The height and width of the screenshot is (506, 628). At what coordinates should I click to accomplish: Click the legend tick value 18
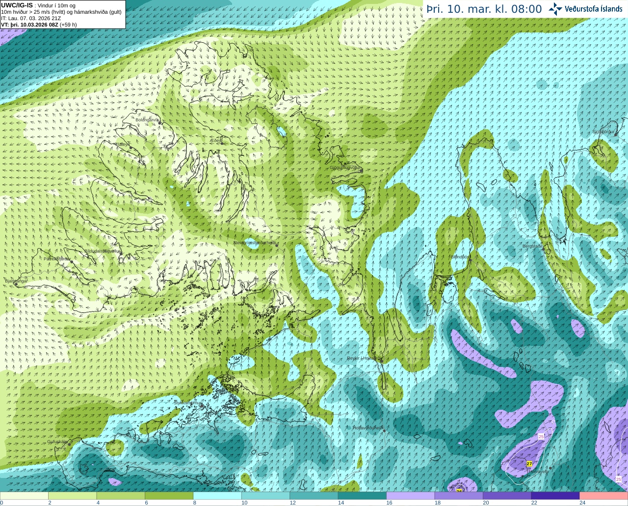(438, 503)
